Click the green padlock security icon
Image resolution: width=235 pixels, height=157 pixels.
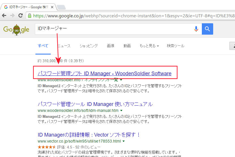pos(30,15)
